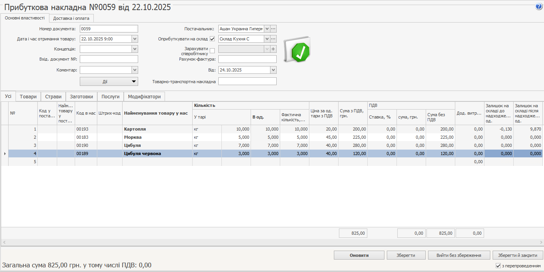Click 'Зберегти й закрити' button

[518, 255]
